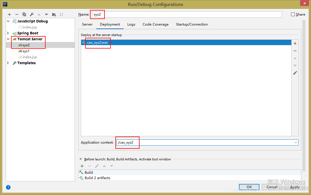
Task: Collapse the JavaScript Debug node
Action: tap(8, 21)
